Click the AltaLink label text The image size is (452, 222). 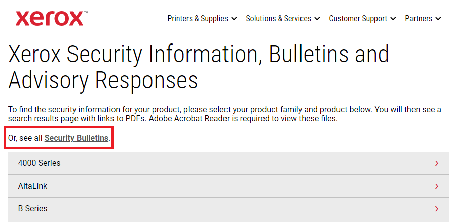click(x=32, y=186)
